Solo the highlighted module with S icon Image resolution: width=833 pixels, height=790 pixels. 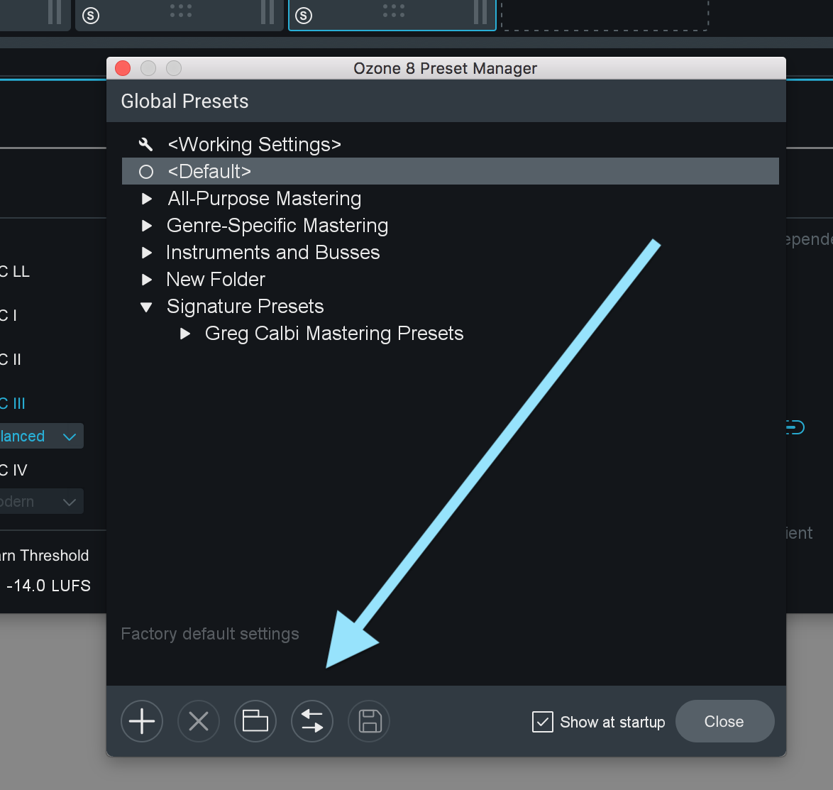click(304, 16)
